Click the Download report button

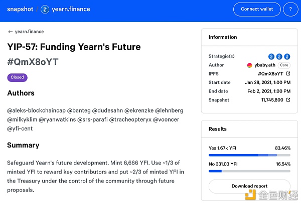point(249,186)
